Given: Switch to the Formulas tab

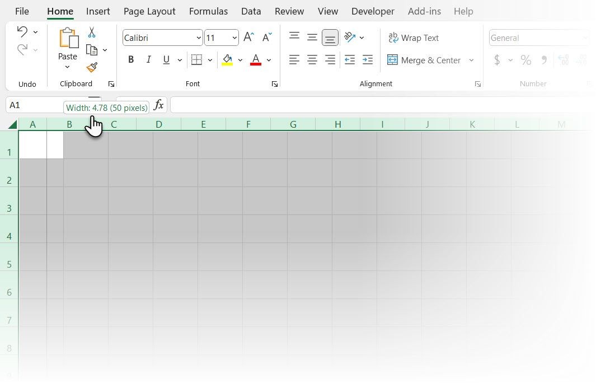Looking at the screenshot, I should 208,11.
